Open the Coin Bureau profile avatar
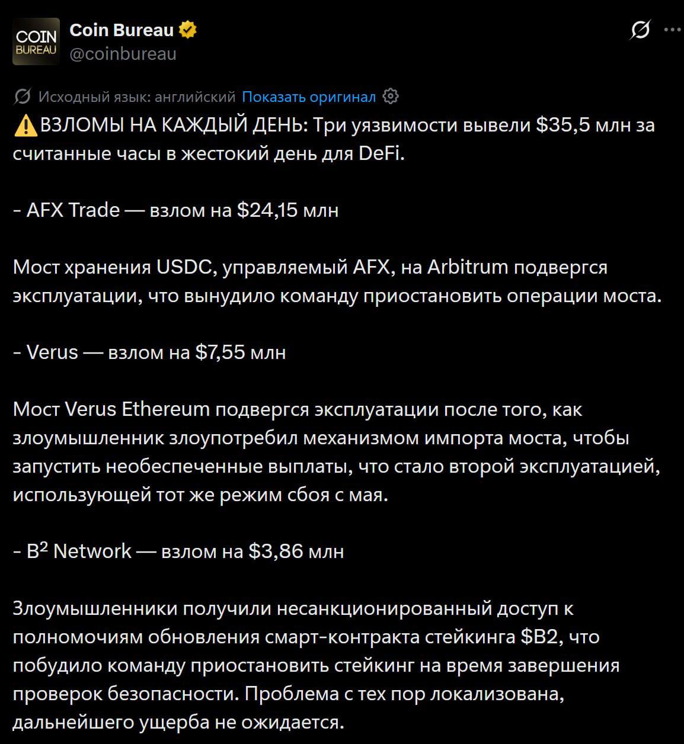 [x=36, y=41]
